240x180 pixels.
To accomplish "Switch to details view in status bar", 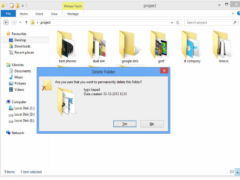I will 232,172.
